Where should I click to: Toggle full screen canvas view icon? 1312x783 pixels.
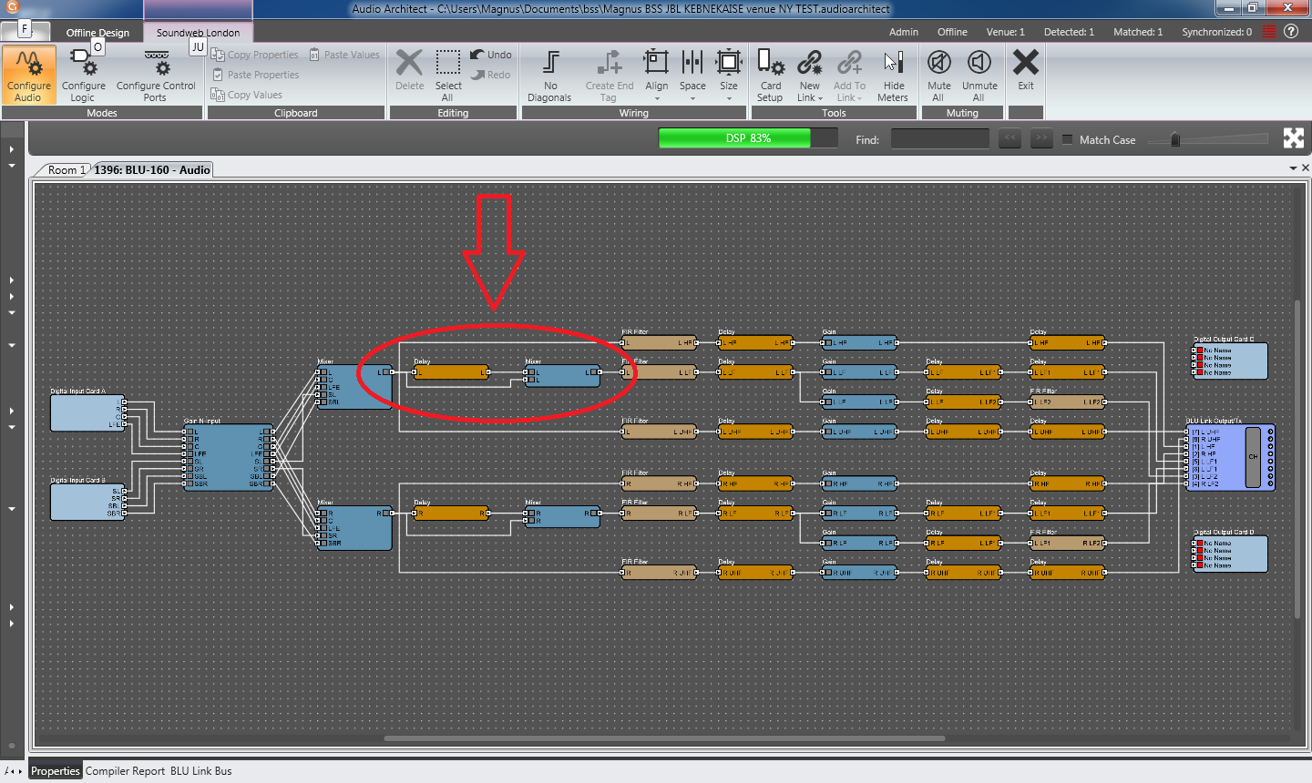click(1293, 138)
